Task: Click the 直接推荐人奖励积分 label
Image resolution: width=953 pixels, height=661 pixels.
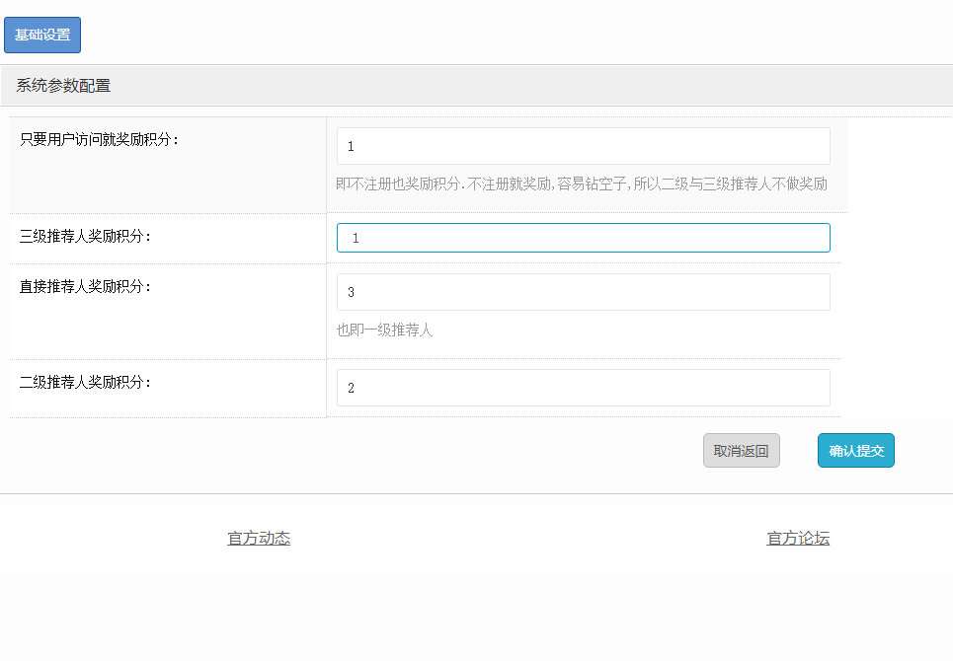Action: point(86,286)
